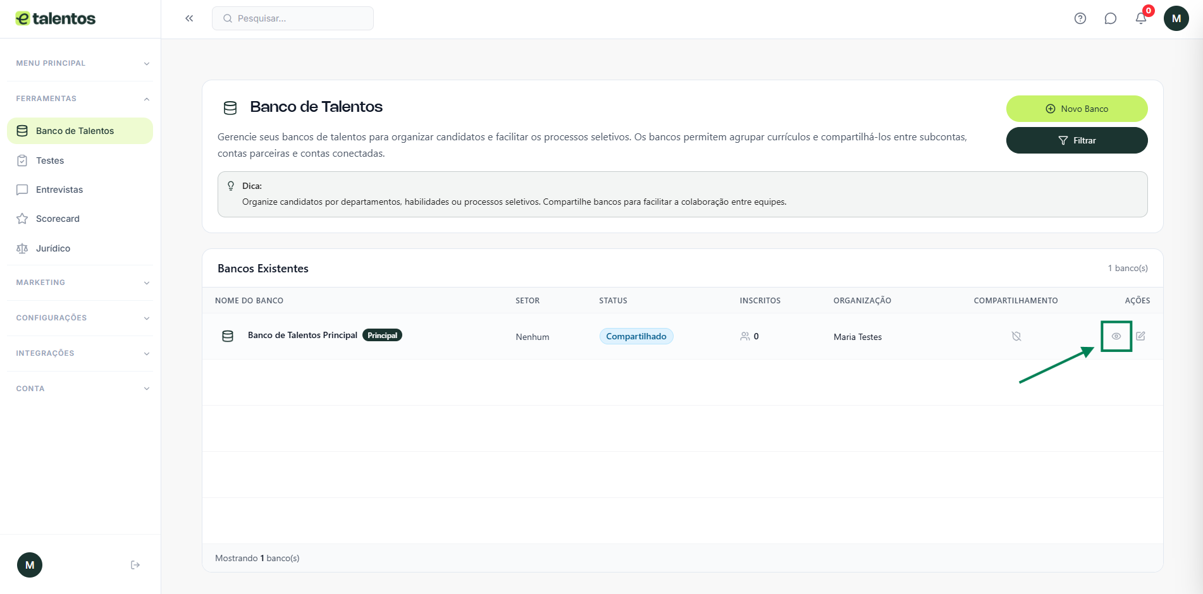This screenshot has height=594, width=1203.
Task: Collapse the sidebar with double chevron icon
Action: 189,18
